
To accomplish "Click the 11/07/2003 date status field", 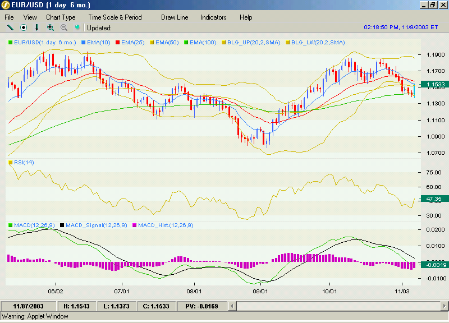I will [29, 306].
